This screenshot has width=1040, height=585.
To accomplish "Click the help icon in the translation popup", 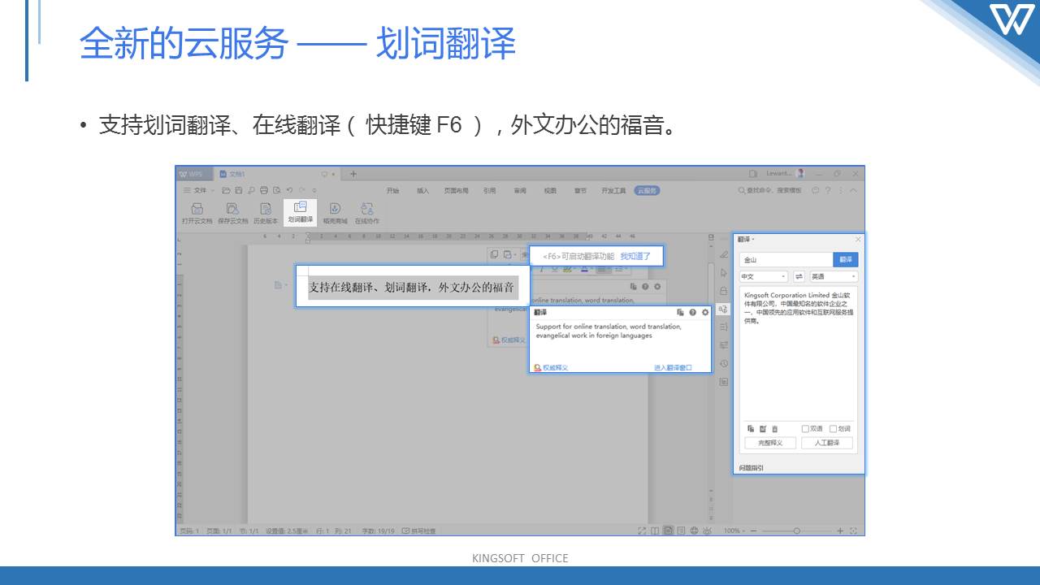I will pyautogui.click(x=692, y=312).
